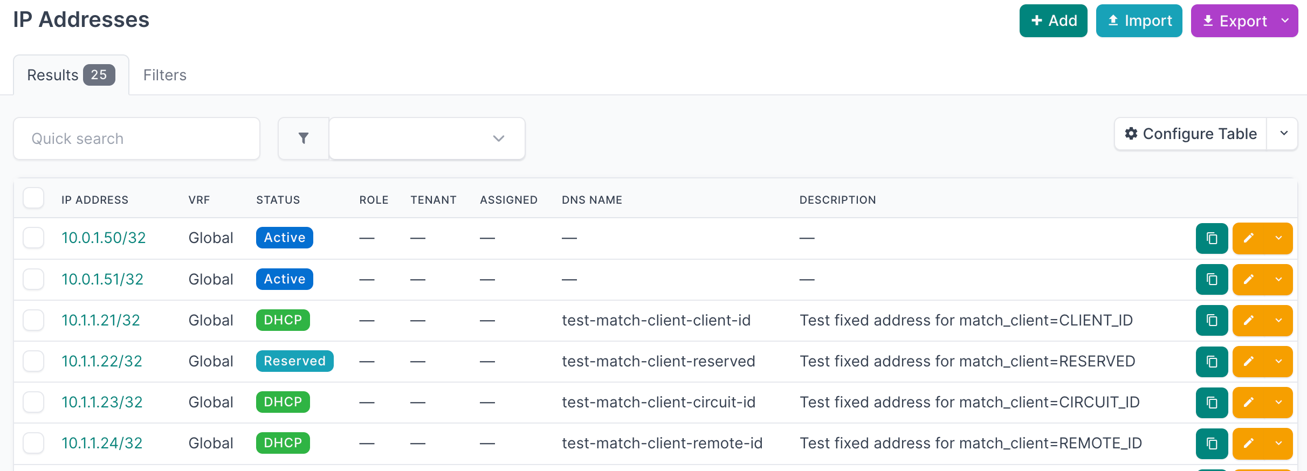Switch to the Filters tab
Image resolution: width=1307 pixels, height=471 pixels.
click(165, 75)
